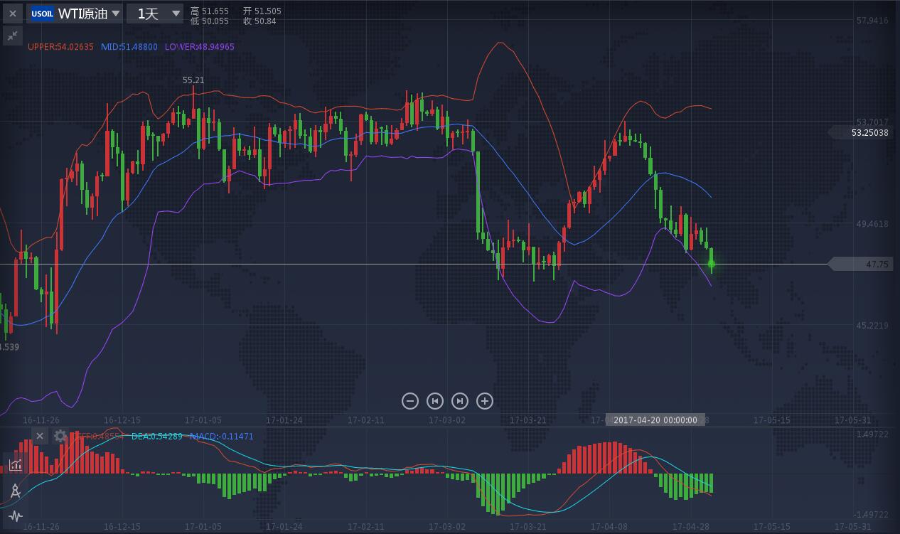The height and width of the screenshot is (534, 900).
Task: Open the MACD indicator settings gear
Action: (60, 436)
